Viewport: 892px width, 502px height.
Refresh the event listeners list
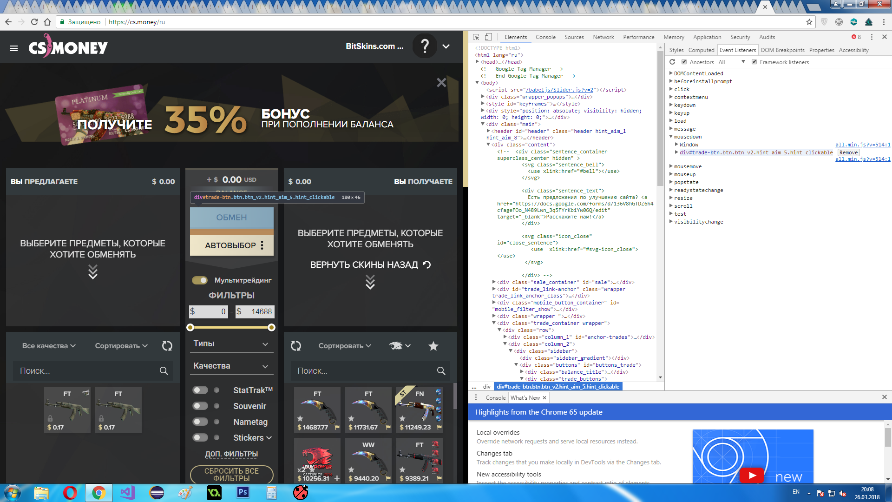(x=672, y=62)
